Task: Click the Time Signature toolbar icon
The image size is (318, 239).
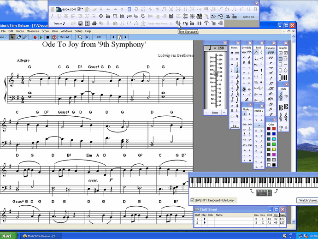Action: (x=178, y=23)
